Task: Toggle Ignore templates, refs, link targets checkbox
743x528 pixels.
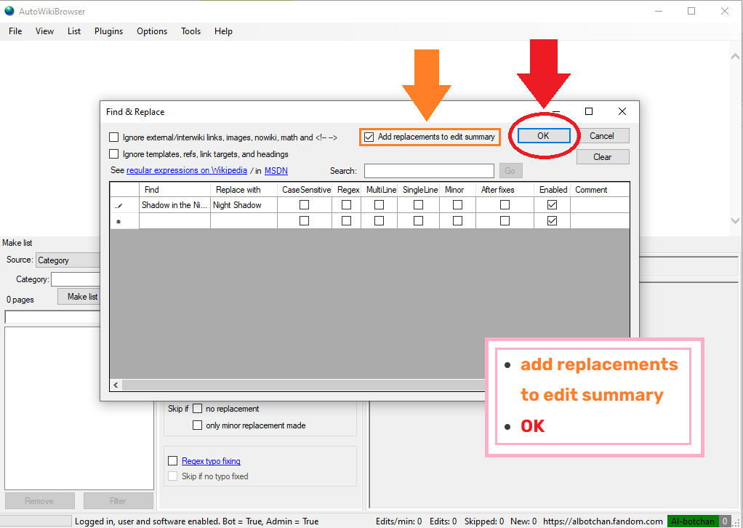Action: [113, 154]
